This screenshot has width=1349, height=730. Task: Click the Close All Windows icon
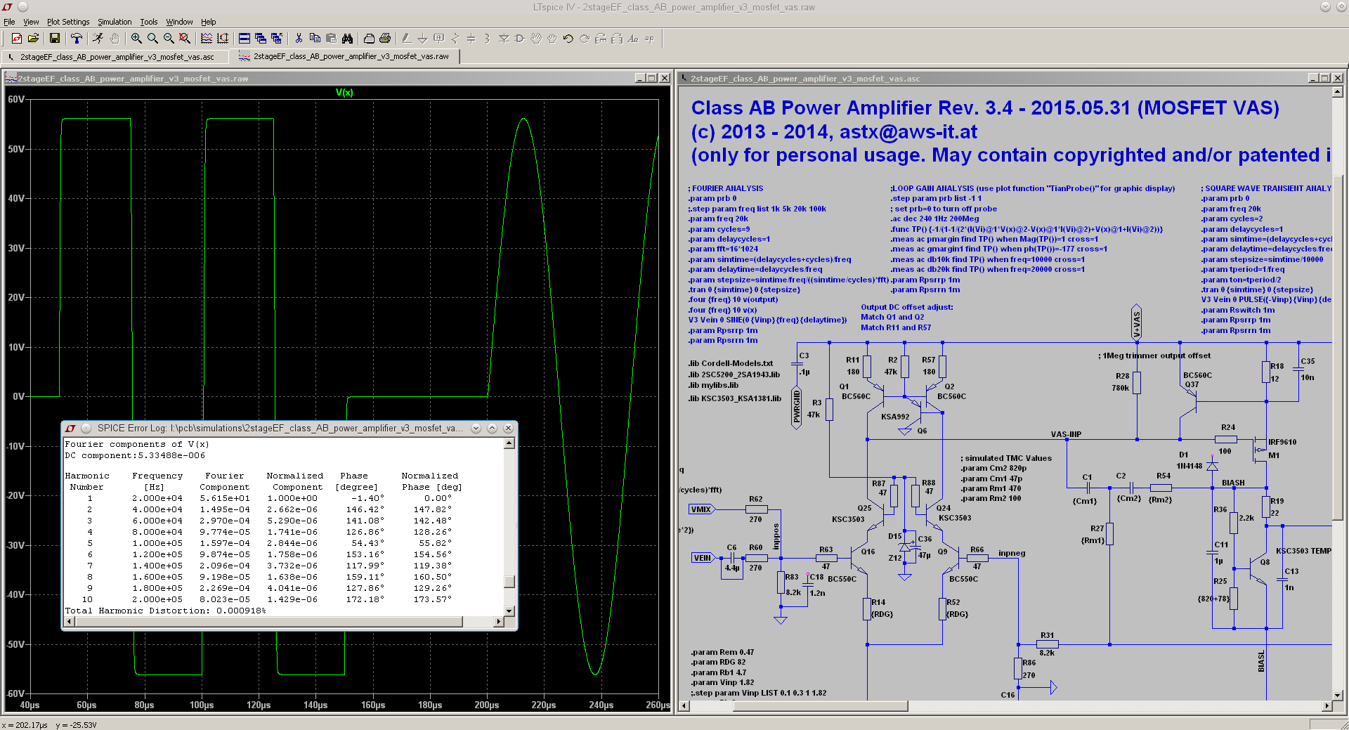(x=277, y=39)
